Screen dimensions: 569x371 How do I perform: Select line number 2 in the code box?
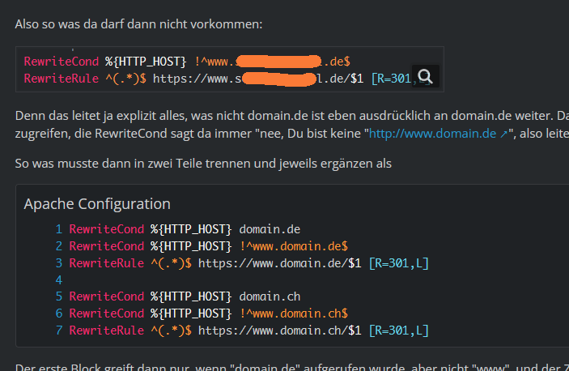tap(58, 246)
